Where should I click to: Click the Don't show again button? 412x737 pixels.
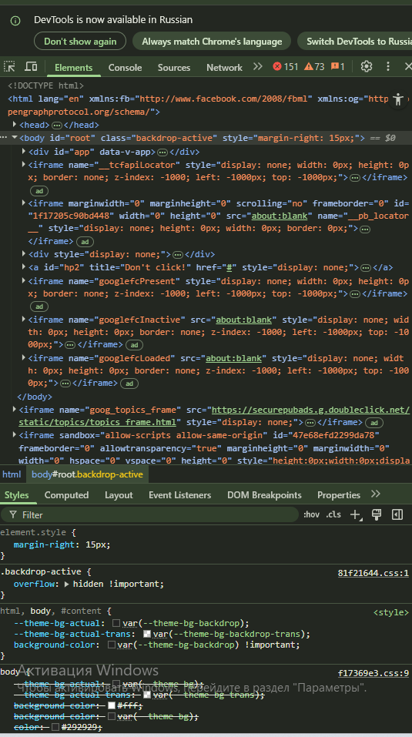pos(80,42)
